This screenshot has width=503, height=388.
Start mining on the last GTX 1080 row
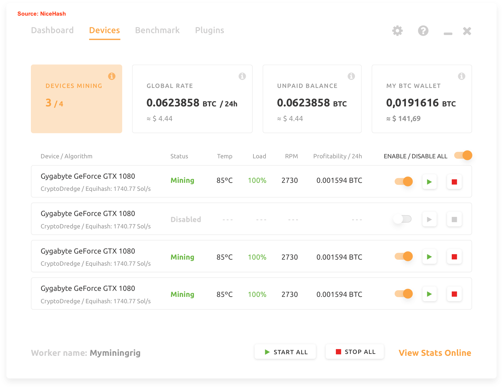pyautogui.click(x=429, y=294)
